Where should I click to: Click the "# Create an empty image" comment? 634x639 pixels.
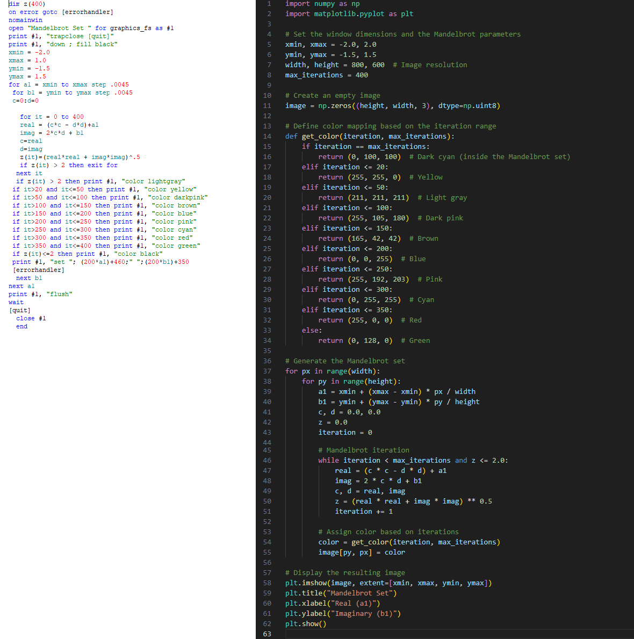[x=333, y=96]
